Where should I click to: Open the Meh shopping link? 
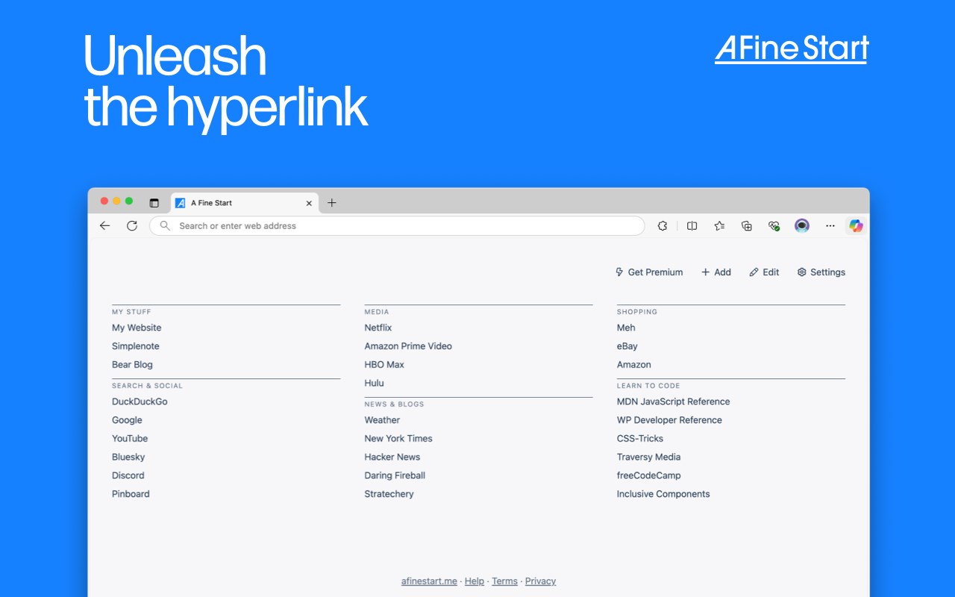(x=626, y=328)
